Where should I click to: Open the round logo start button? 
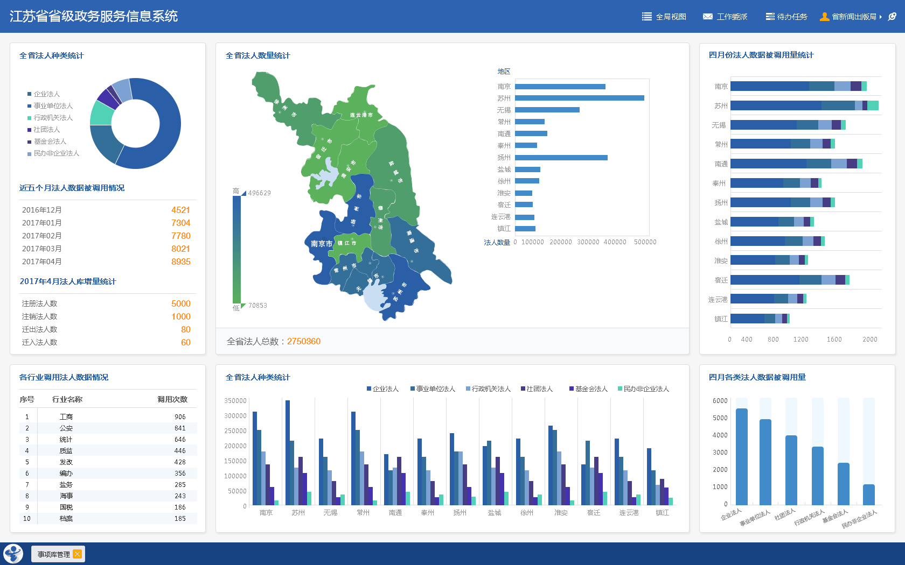pyautogui.click(x=13, y=554)
